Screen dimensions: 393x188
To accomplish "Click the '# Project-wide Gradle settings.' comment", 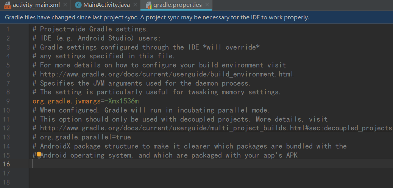I will point(90,29).
